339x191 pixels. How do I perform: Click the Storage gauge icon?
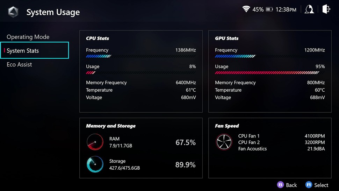(x=95, y=164)
